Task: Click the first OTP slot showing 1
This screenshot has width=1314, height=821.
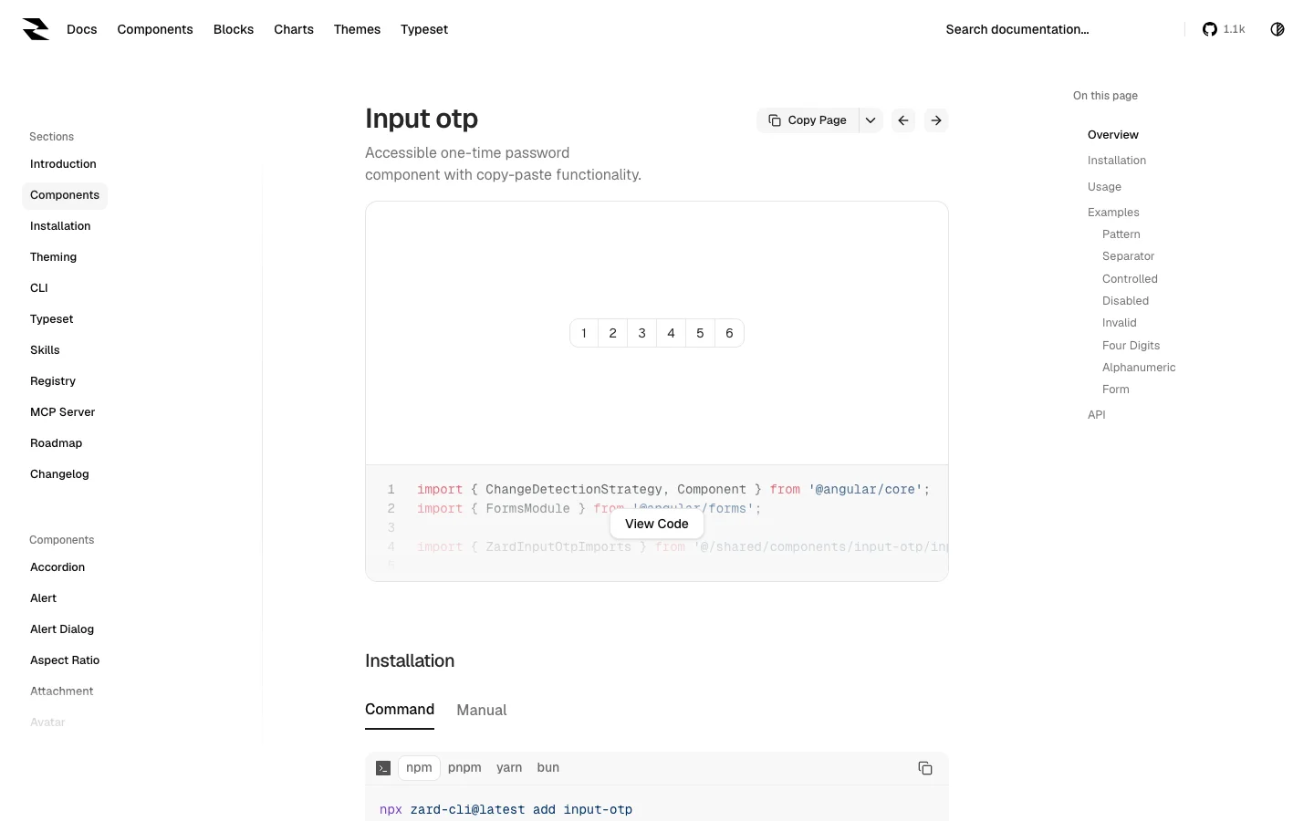Action: coord(584,333)
